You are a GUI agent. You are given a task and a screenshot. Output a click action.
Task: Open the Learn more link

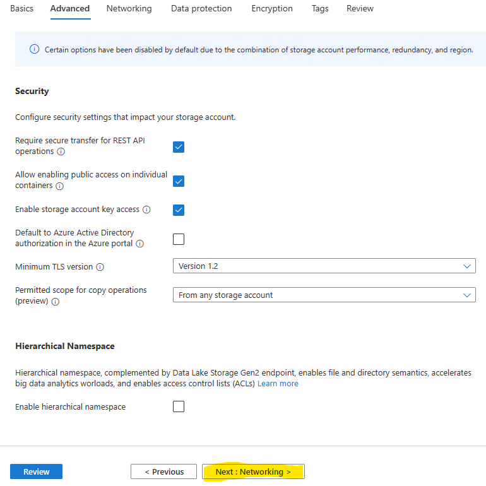[278, 384]
